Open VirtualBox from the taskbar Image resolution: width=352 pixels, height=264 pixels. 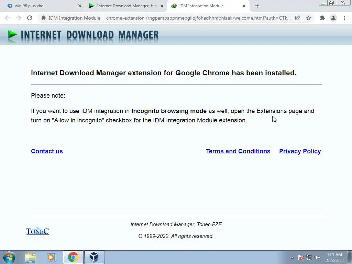94,257
